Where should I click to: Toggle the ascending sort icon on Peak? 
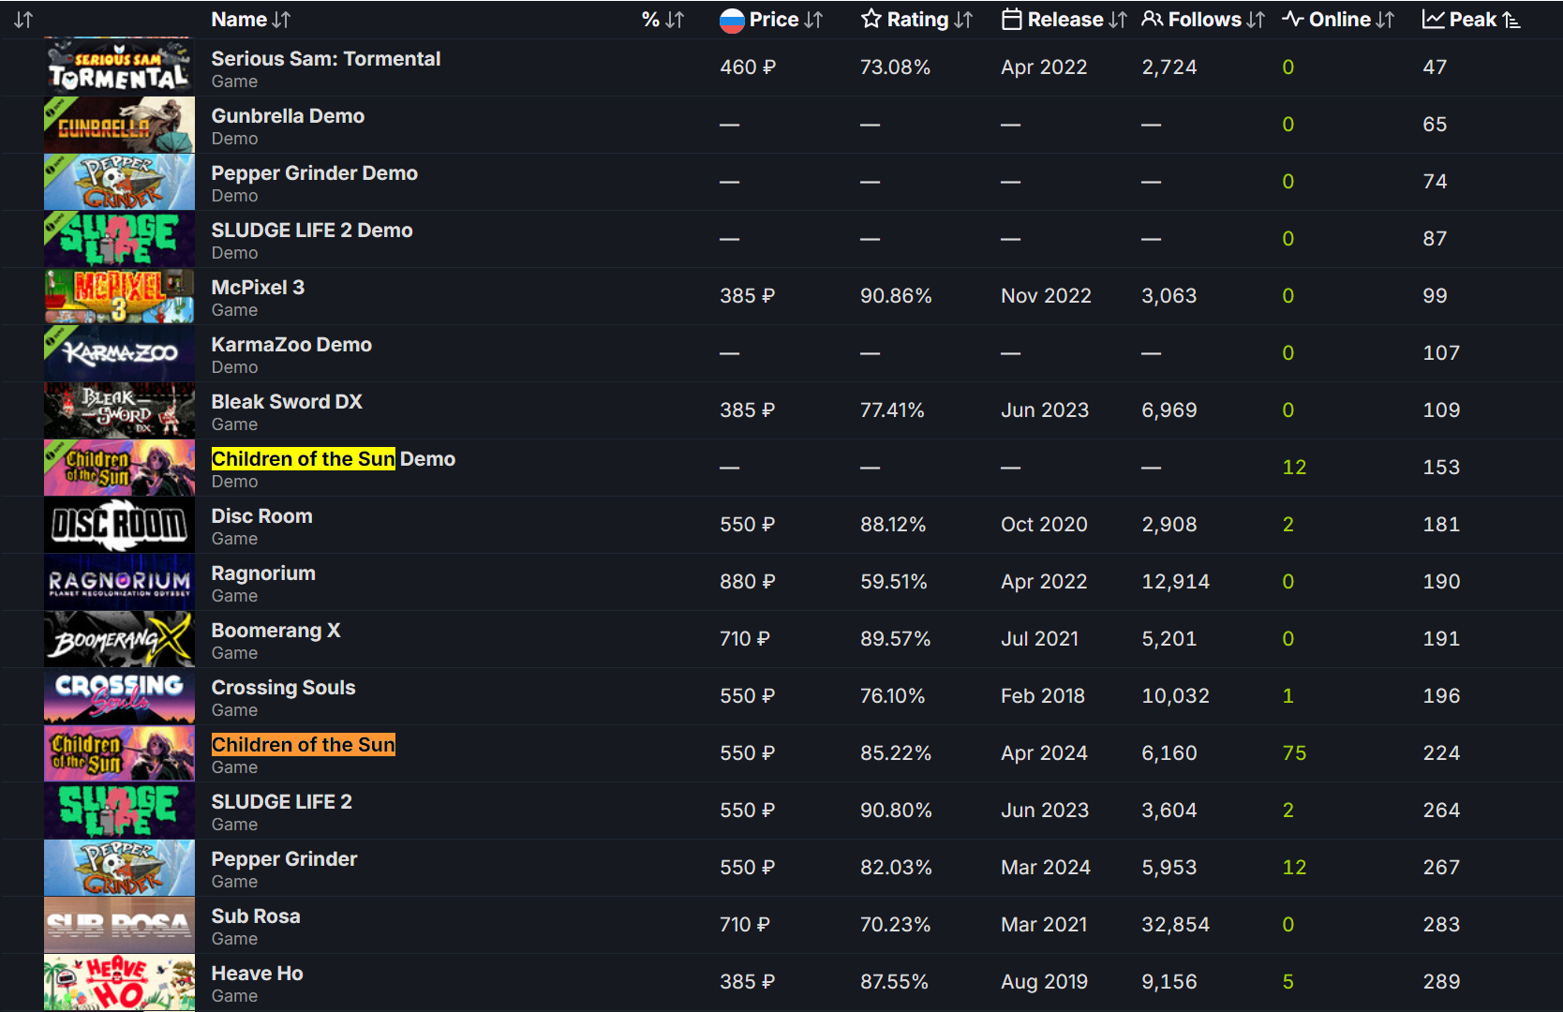(1511, 20)
